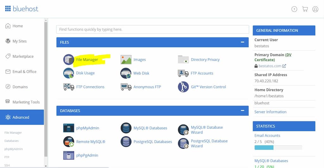Click the current user bestatos text
The height and width of the screenshot is (168, 324).
point(262,46)
